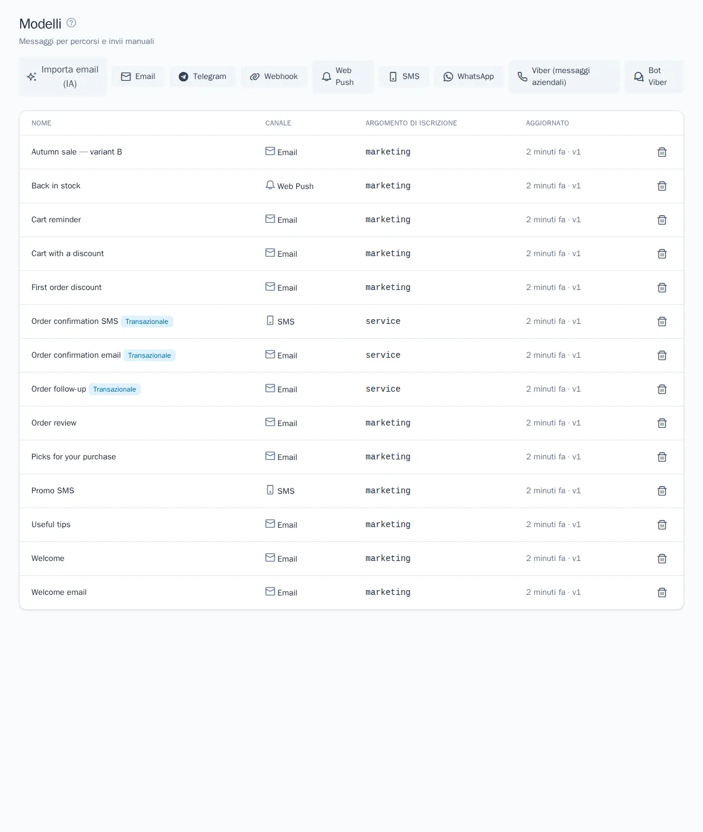Open the Order review template
This screenshot has width=703, height=832.
point(54,423)
